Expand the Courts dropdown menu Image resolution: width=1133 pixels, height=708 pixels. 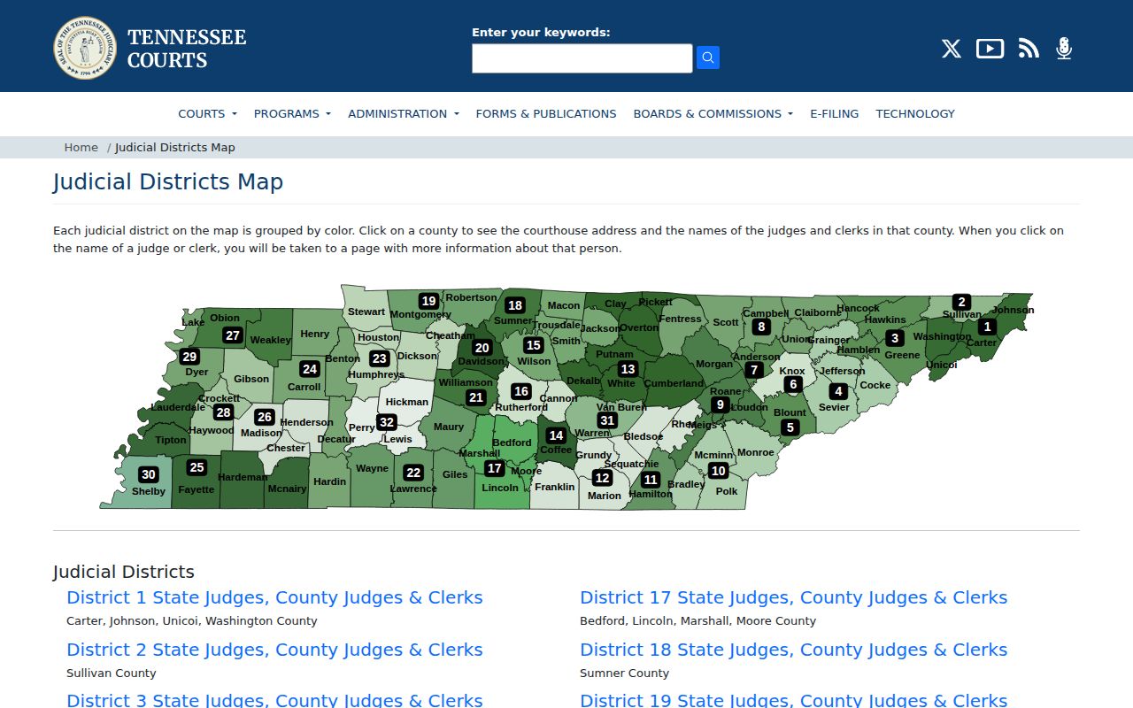pyautogui.click(x=207, y=113)
